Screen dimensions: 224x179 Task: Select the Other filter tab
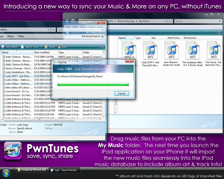pos(21,36)
